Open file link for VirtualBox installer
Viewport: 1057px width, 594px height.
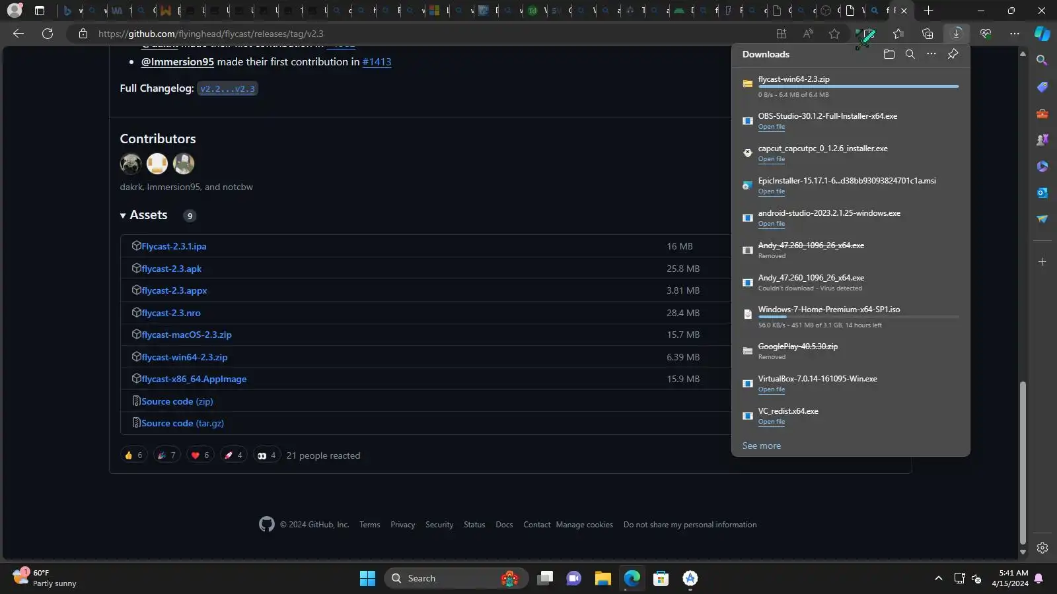(771, 389)
